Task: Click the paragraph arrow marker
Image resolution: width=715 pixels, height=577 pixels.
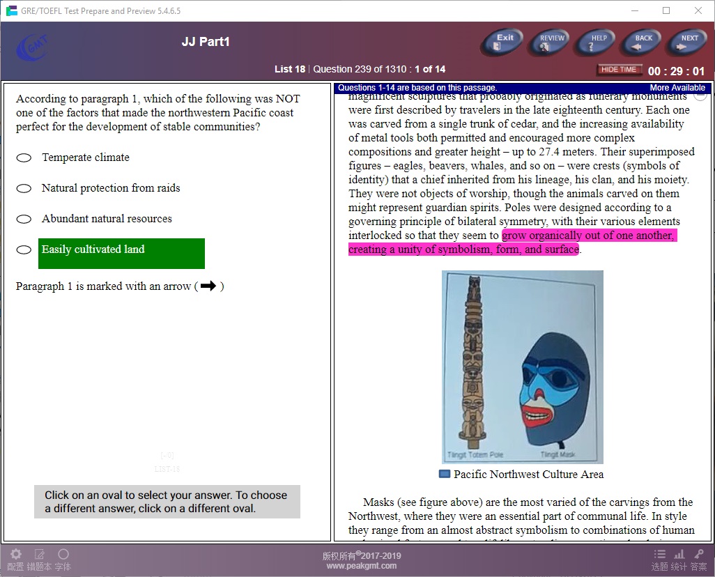Action: [x=208, y=286]
